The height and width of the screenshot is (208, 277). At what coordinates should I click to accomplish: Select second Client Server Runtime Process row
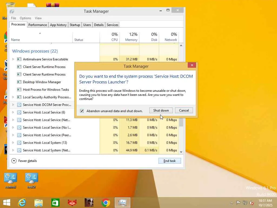point(42,74)
